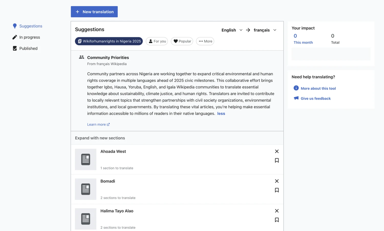
Task: Go to Suggestions in sidebar
Action: (27, 26)
